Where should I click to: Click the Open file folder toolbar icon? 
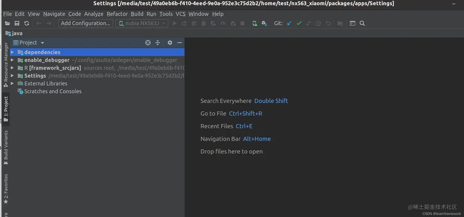(7, 23)
